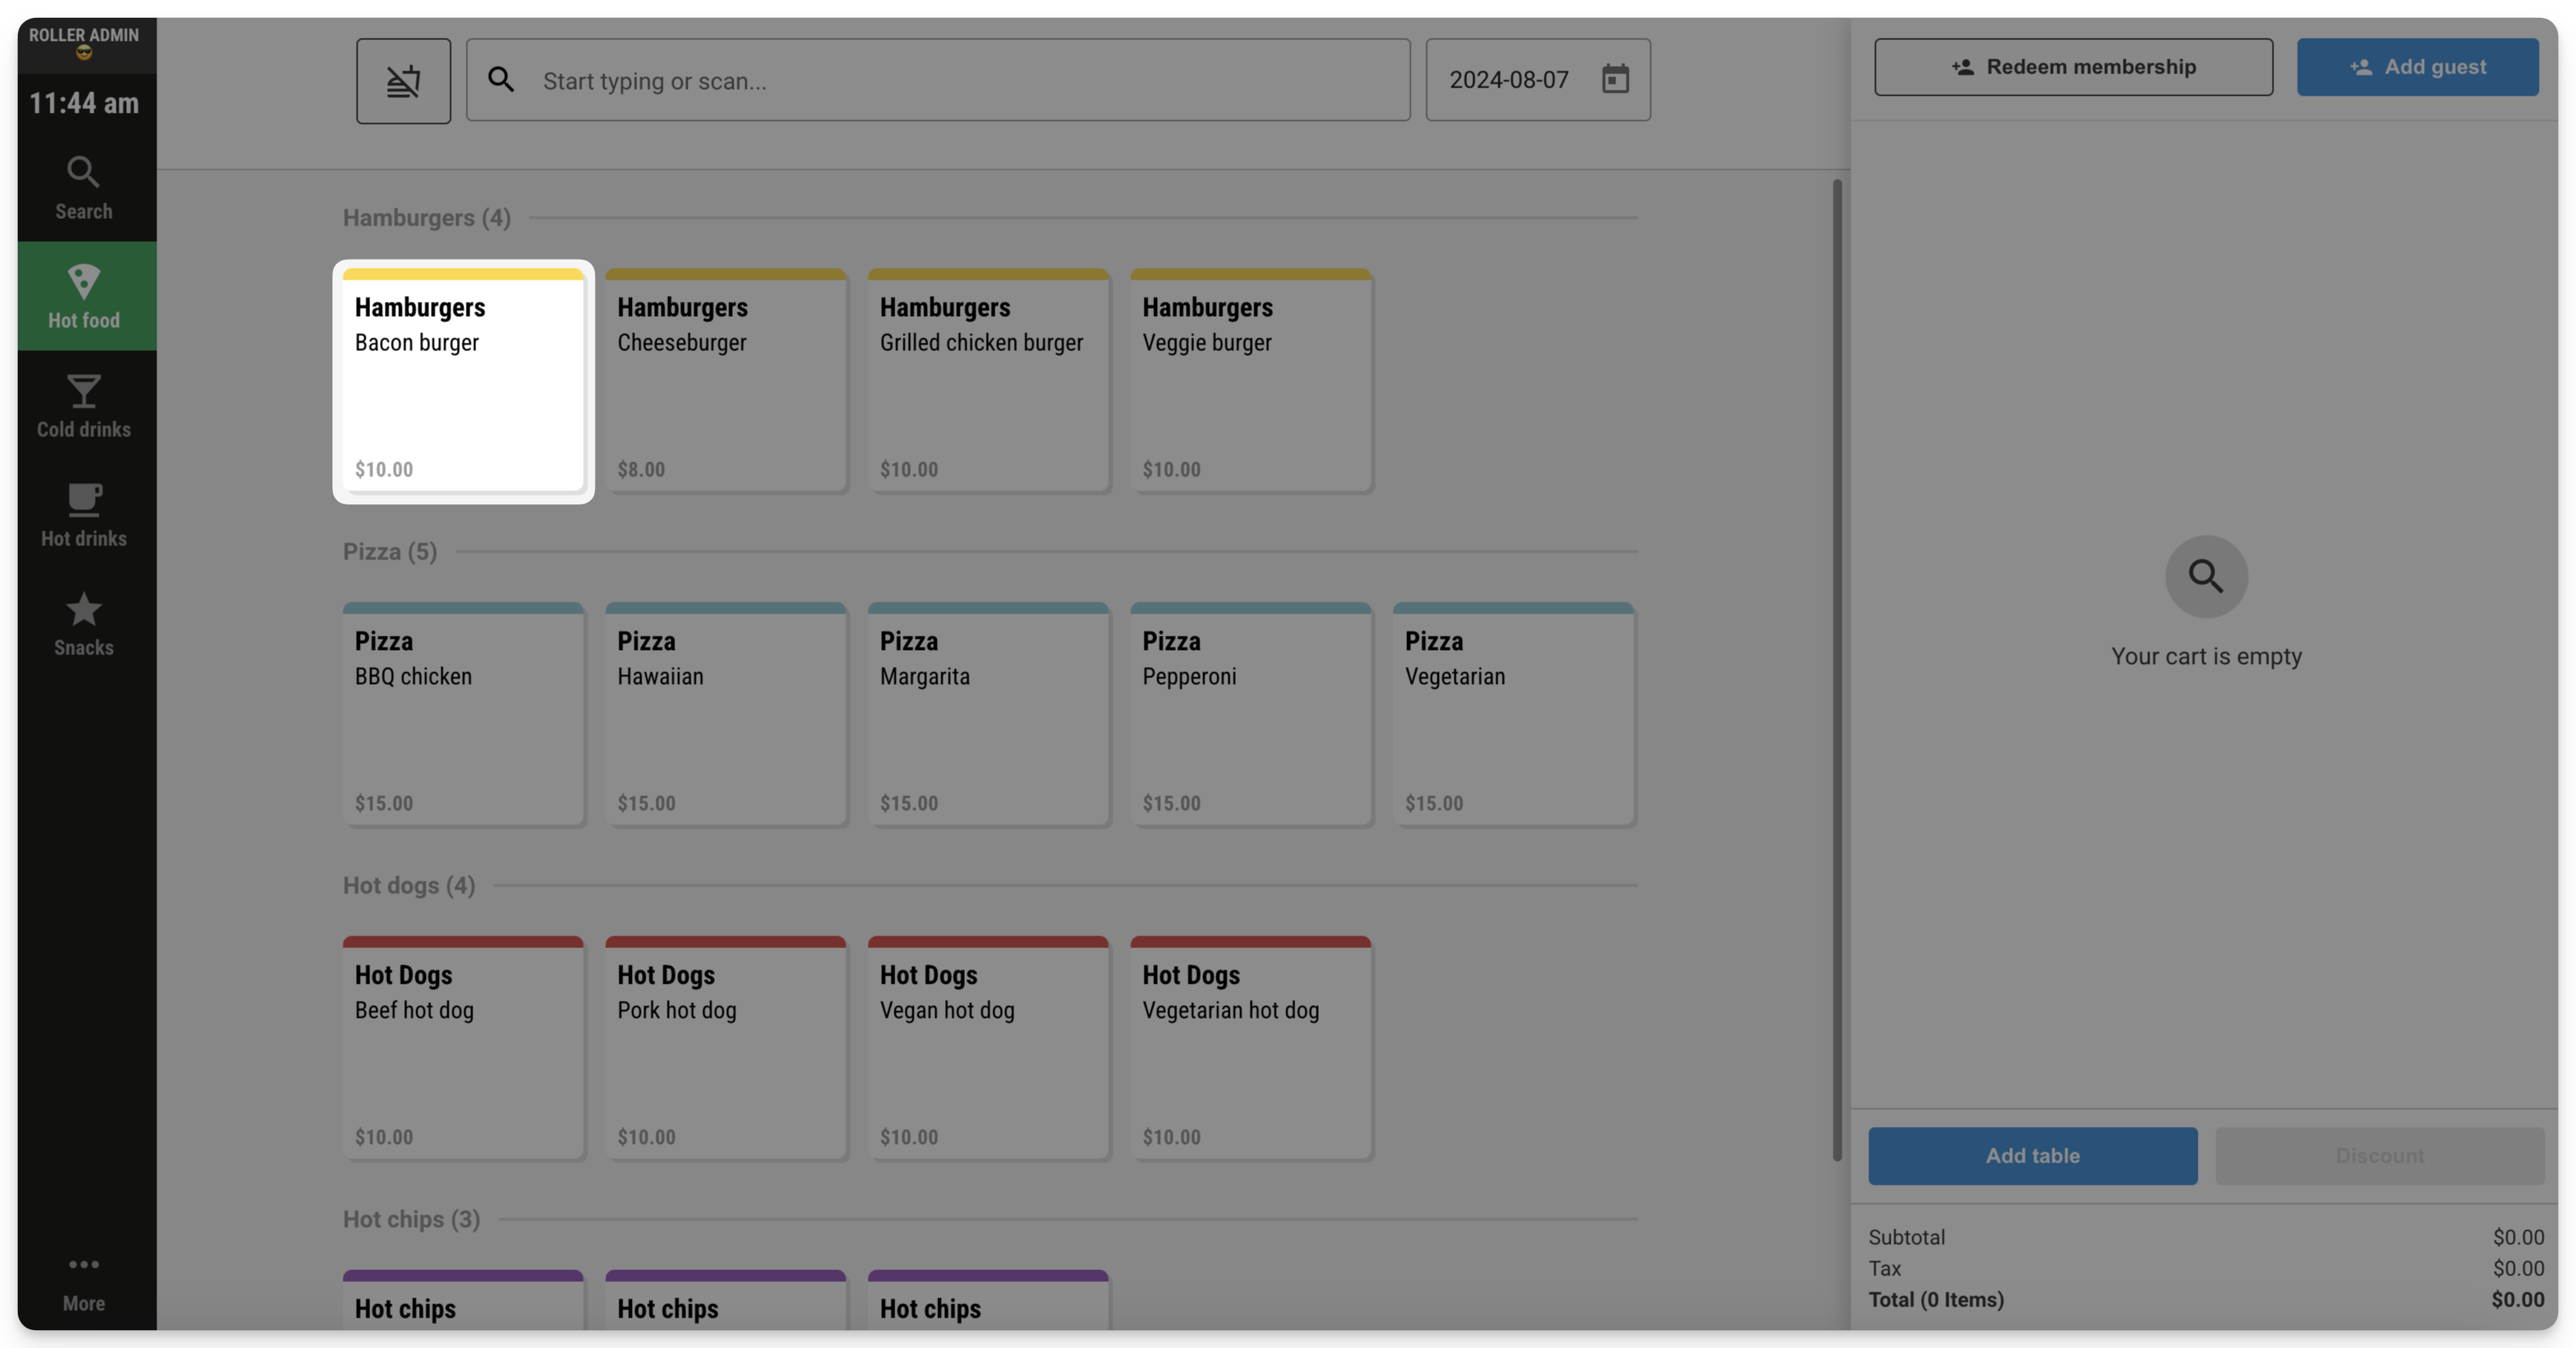Click the 2024-08-07 date field
2576x1348 pixels.
click(x=1538, y=80)
